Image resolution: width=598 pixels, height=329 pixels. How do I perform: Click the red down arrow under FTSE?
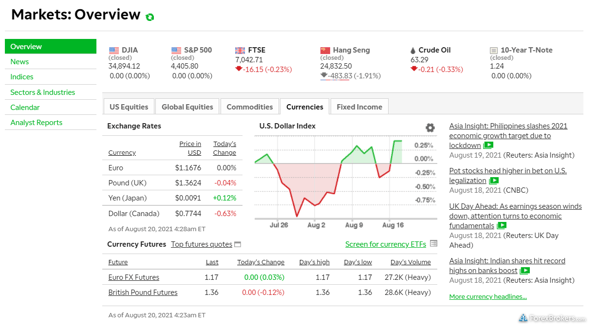click(x=239, y=69)
